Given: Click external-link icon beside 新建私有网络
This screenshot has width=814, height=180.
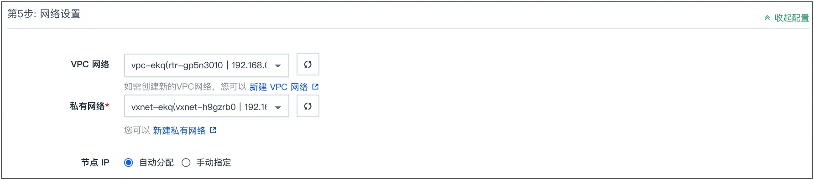Looking at the screenshot, I should click(x=213, y=130).
